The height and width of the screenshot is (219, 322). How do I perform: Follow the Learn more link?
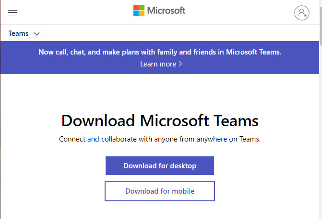pyautogui.click(x=161, y=64)
